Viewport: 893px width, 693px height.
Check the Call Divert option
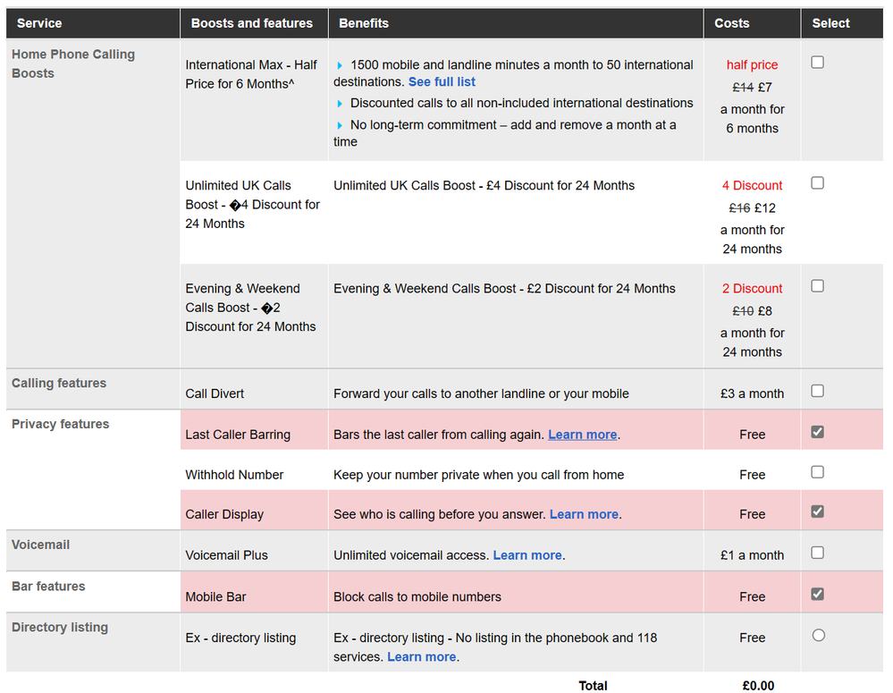tap(817, 391)
